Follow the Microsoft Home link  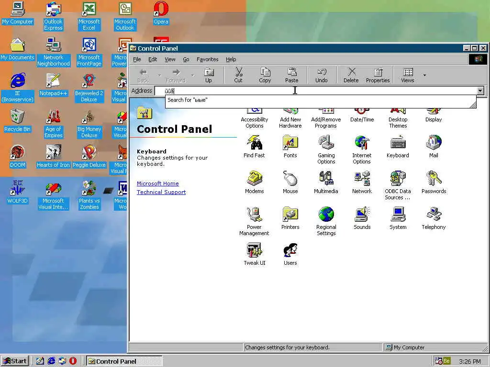click(x=158, y=183)
